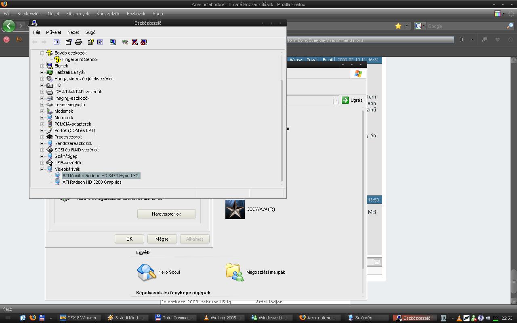The width and height of the screenshot is (517, 323).
Task: Click the Windows flag logo in Sajátgép window
Action: (358, 73)
